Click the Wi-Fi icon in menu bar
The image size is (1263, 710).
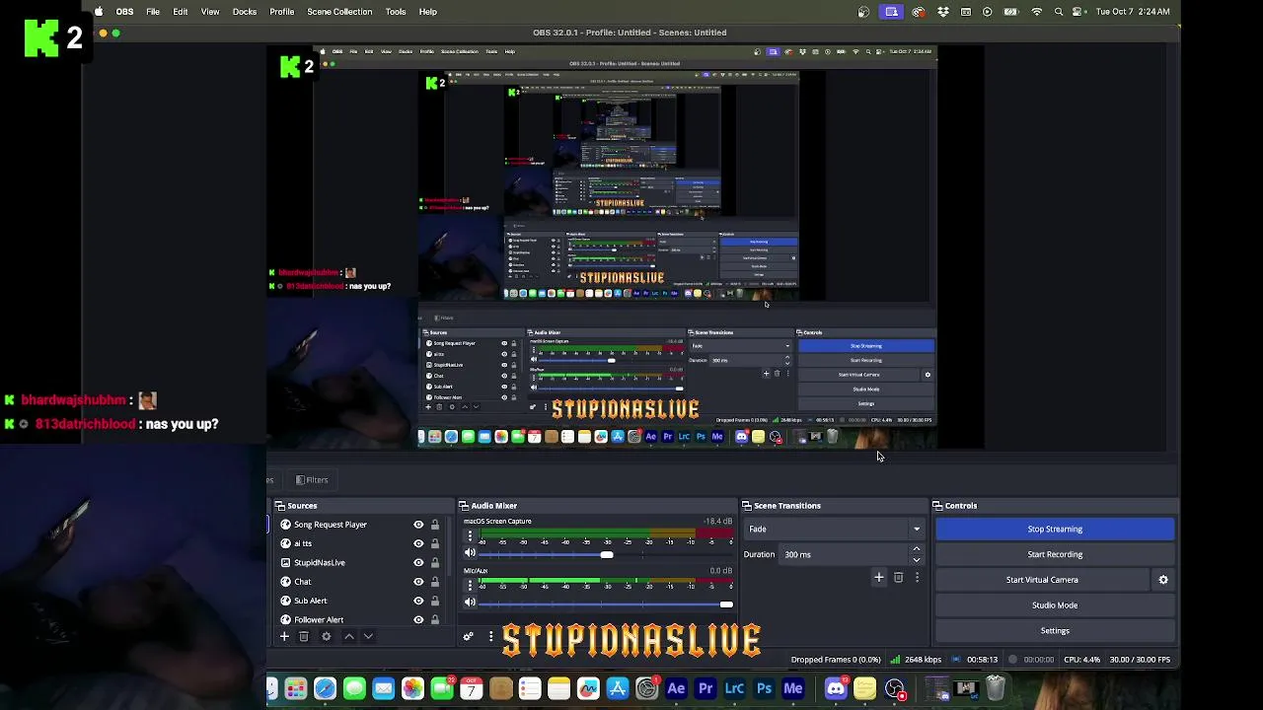point(1036,12)
